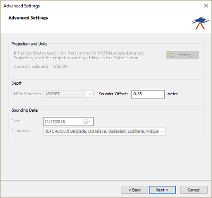Screen dimensions: 212x198
Task: Click the 'WGS 84' currently selected text
Action: pyautogui.click(x=60, y=66)
